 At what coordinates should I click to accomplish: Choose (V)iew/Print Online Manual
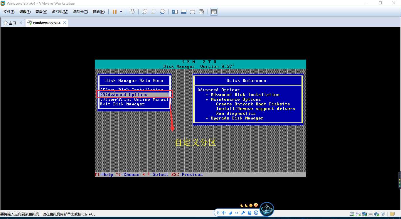click(134, 99)
